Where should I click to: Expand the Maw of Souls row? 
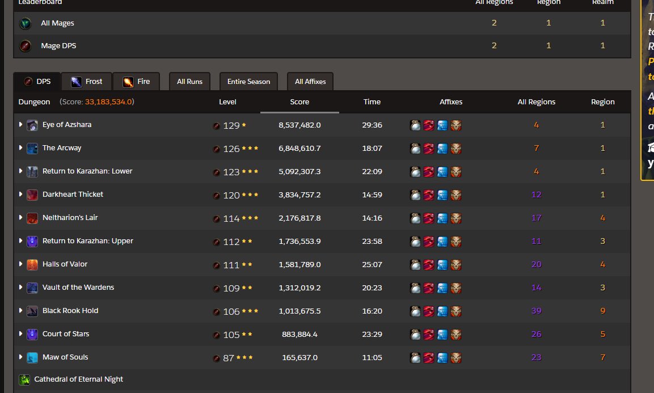[20, 357]
